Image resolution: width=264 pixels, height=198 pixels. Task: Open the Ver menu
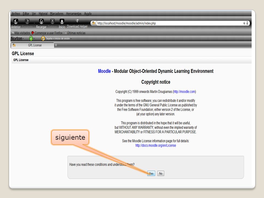coord(34,14)
